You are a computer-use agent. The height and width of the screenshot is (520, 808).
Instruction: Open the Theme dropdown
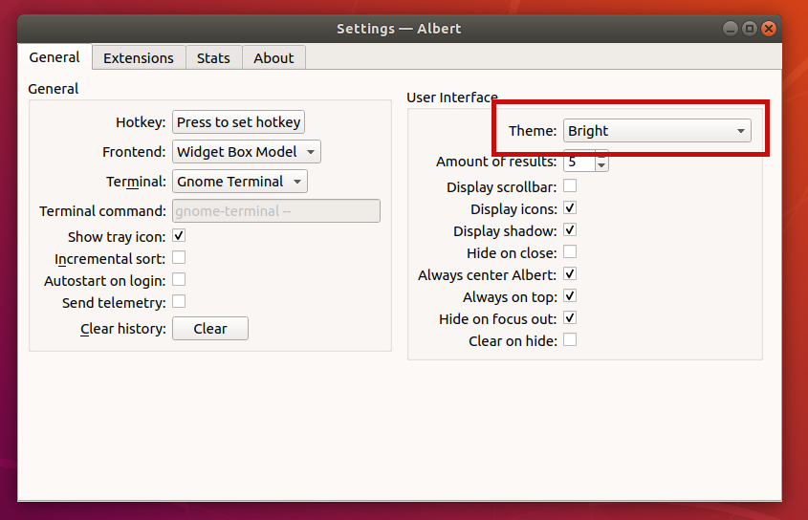tap(656, 131)
